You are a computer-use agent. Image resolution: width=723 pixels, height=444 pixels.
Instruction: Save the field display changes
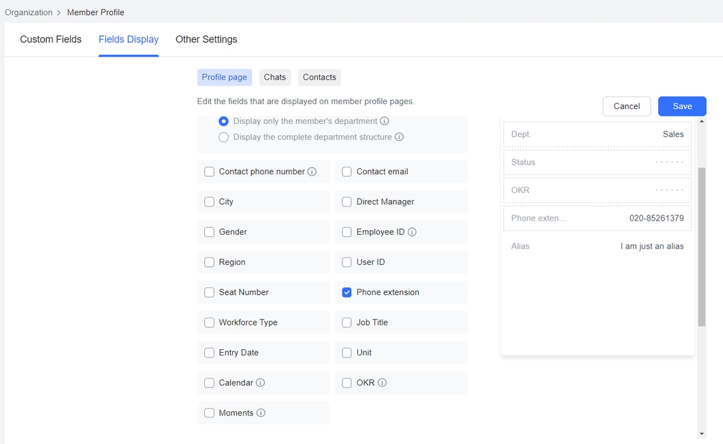click(x=681, y=106)
